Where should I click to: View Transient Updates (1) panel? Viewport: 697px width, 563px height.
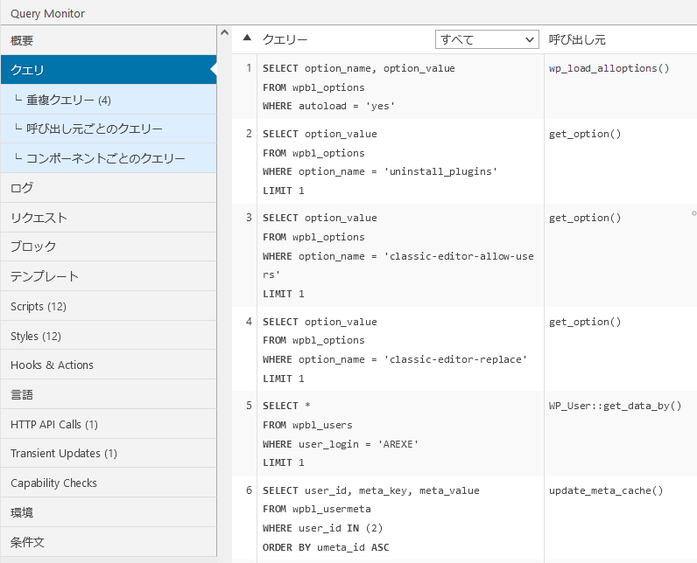point(63,453)
